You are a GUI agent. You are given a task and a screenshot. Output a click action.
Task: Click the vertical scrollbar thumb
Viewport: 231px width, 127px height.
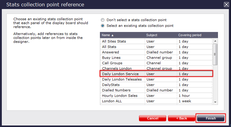[x=215, y=54]
